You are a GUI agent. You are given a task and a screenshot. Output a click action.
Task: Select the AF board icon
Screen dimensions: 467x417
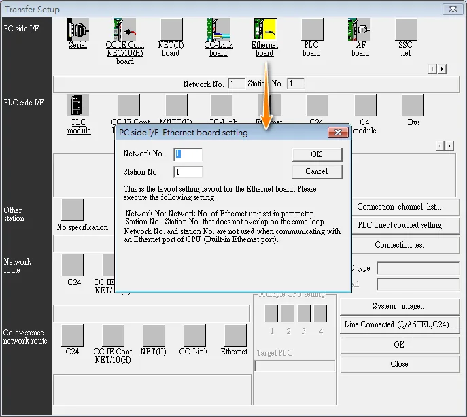[359, 29]
